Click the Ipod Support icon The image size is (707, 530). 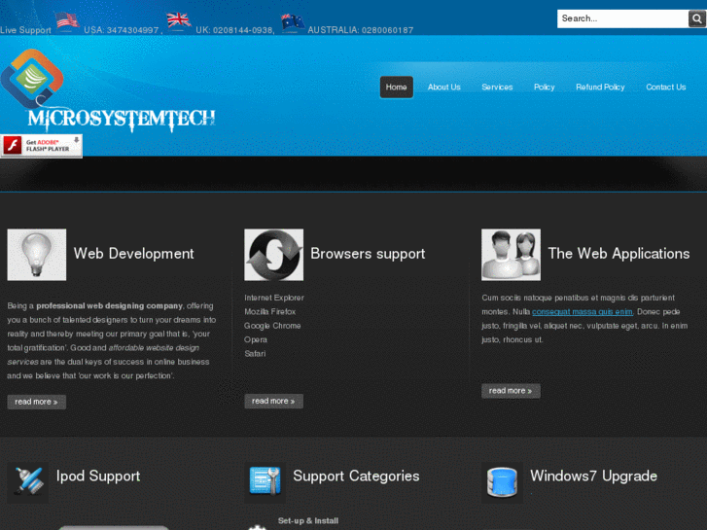[28, 480]
